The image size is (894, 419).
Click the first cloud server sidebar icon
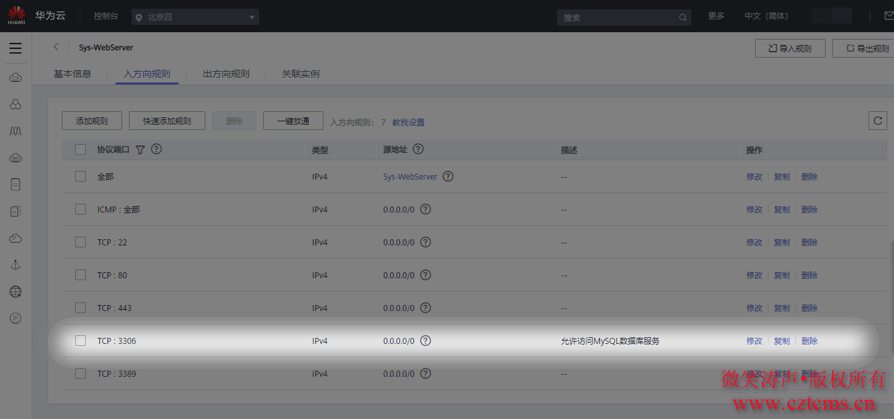pyautogui.click(x=15, y=78)
